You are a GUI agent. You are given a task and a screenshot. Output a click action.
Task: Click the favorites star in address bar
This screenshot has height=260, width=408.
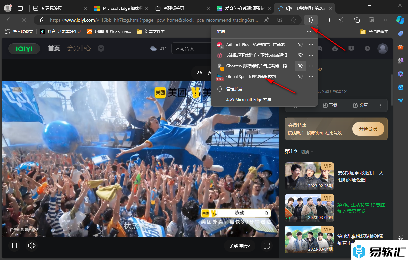click(293, 20)
